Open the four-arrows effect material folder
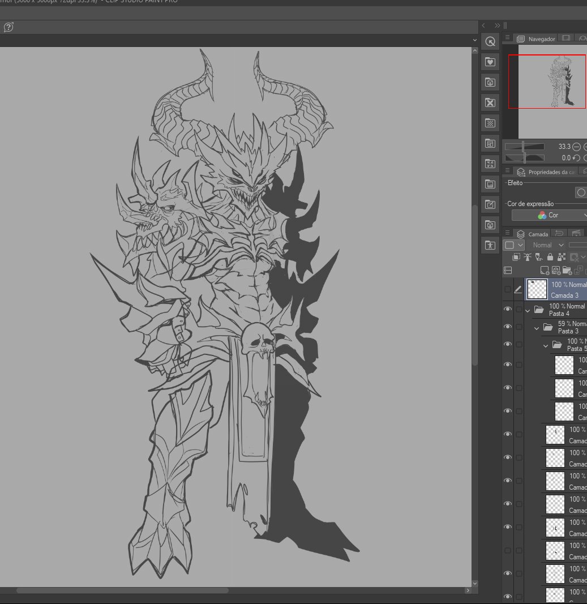Screen dimensions: 587x604 click(x=490, y=164)
